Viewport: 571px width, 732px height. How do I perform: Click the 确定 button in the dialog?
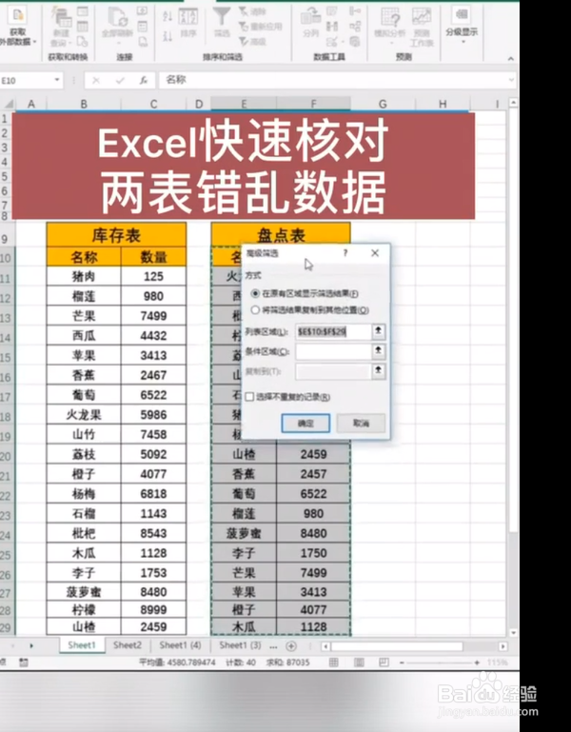[x=305, y=423]
